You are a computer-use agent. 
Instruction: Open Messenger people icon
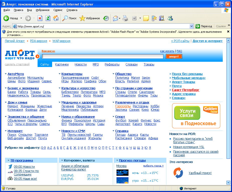(170, 18)
